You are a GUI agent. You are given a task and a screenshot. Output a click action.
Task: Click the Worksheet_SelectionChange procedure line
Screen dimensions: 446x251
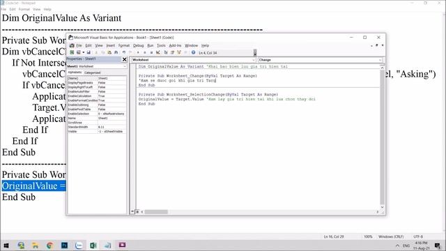[208, 95]
